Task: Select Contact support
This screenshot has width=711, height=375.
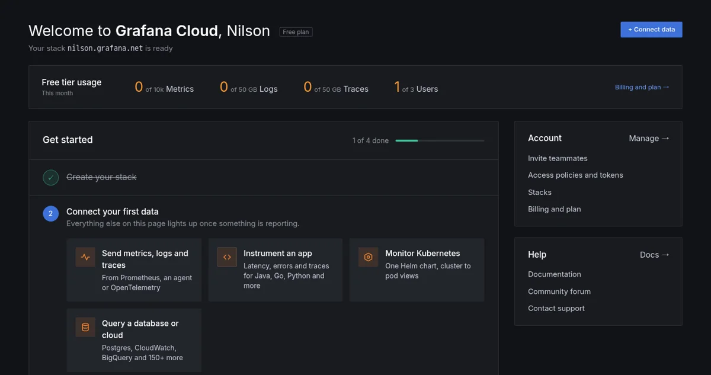Action: point(556,308)
